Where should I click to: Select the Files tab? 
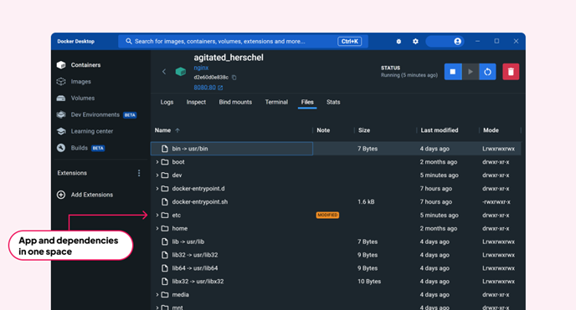[307, 102]
